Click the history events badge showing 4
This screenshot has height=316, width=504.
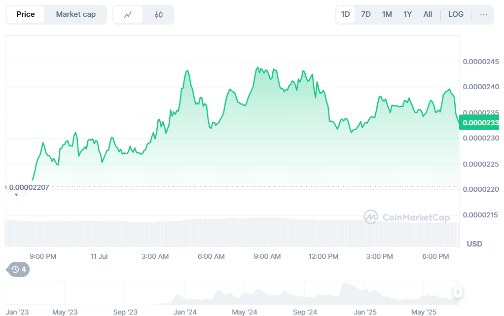click(x=18, y=269)
